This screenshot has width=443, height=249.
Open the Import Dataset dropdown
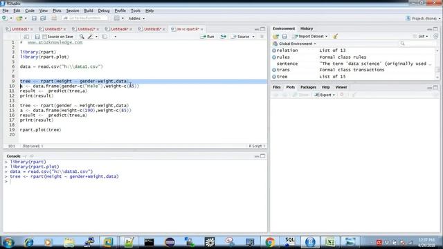(310, 37)
